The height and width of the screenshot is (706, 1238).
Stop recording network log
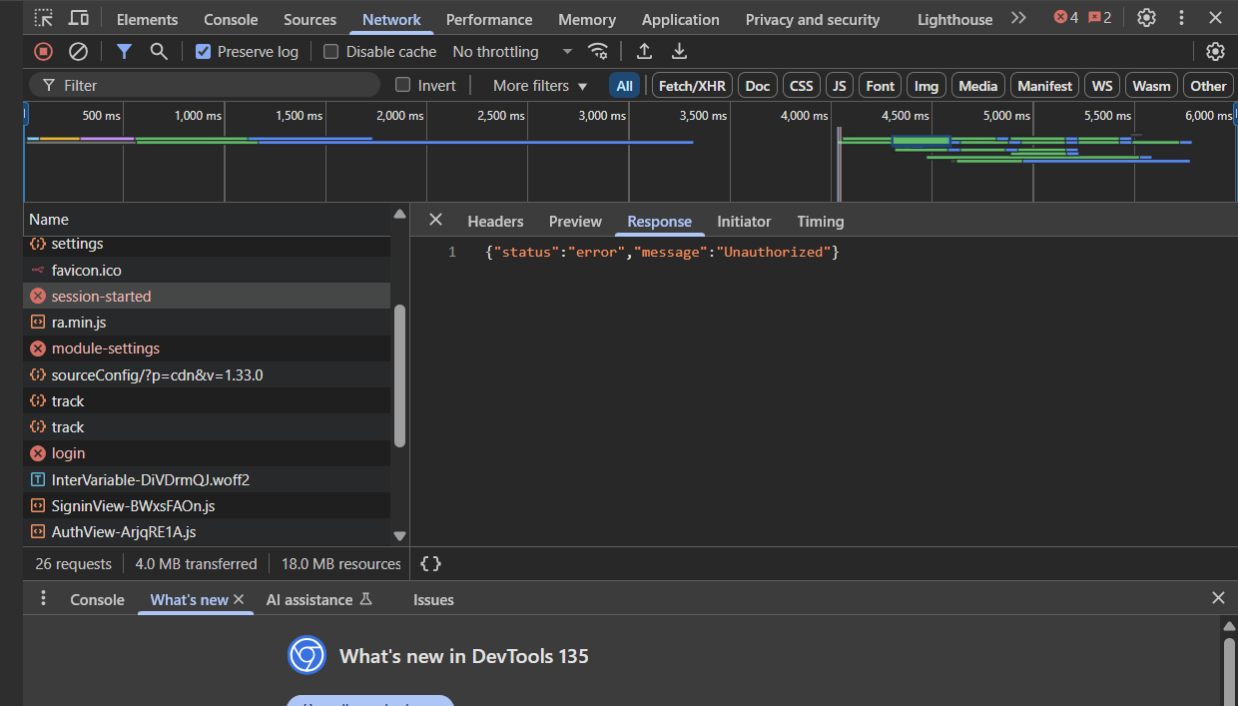tap(43, 52)
